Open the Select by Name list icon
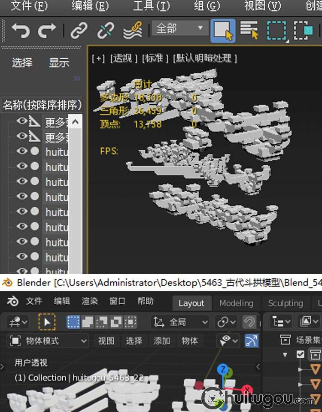Viewport: 322px width, 412px height. [249, 30]
